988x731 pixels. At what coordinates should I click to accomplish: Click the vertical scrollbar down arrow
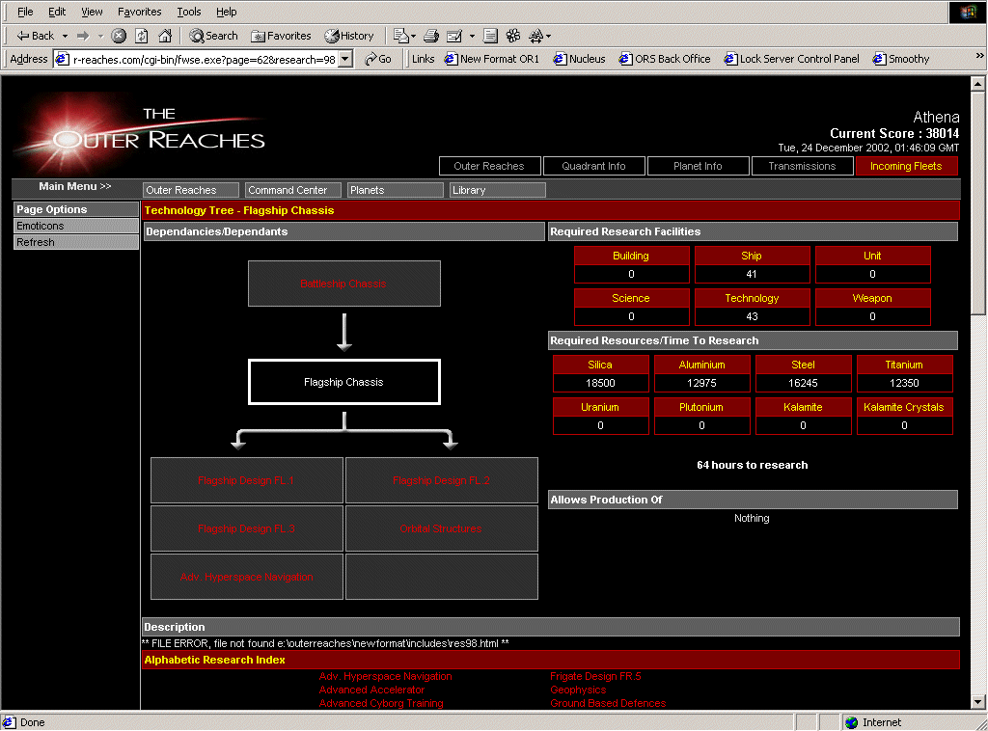979,702
